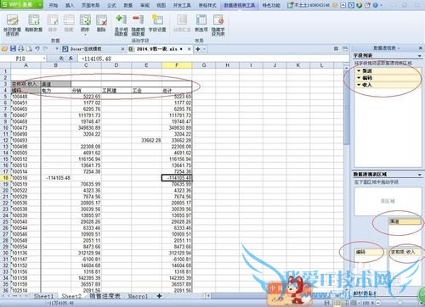Open the pivot table panel title dropdown
425x307 pixels.
pyautogui.click(x=399, y=48)
